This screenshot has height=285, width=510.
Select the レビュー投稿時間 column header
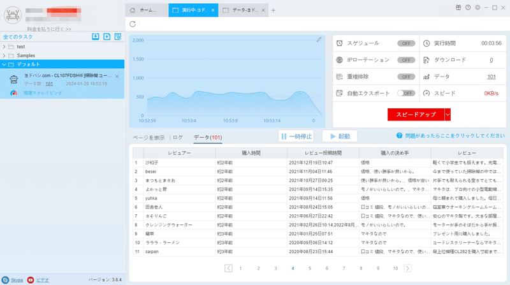pos(323,153)
